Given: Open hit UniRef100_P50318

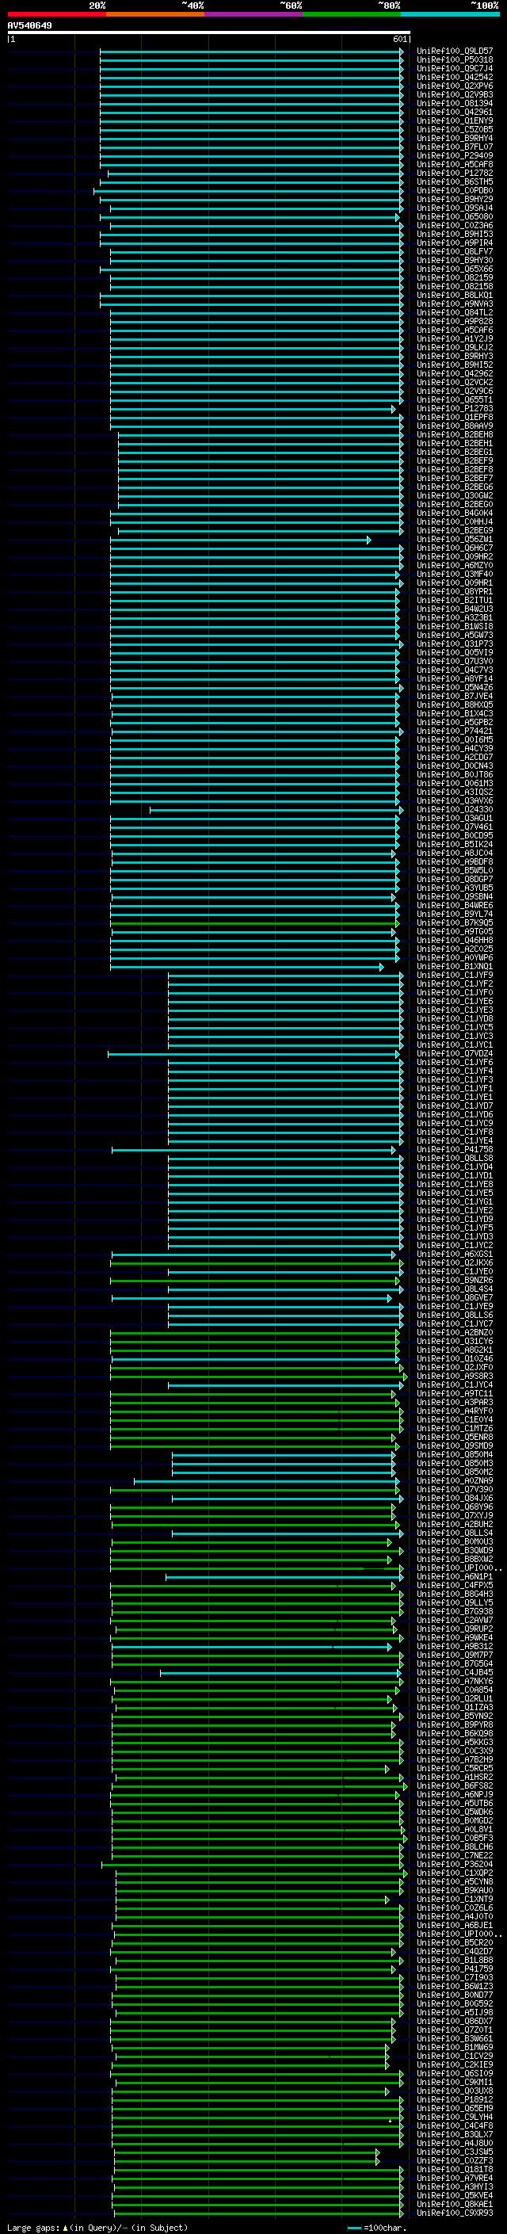Looking at the screenshot, I should point(454,60).
